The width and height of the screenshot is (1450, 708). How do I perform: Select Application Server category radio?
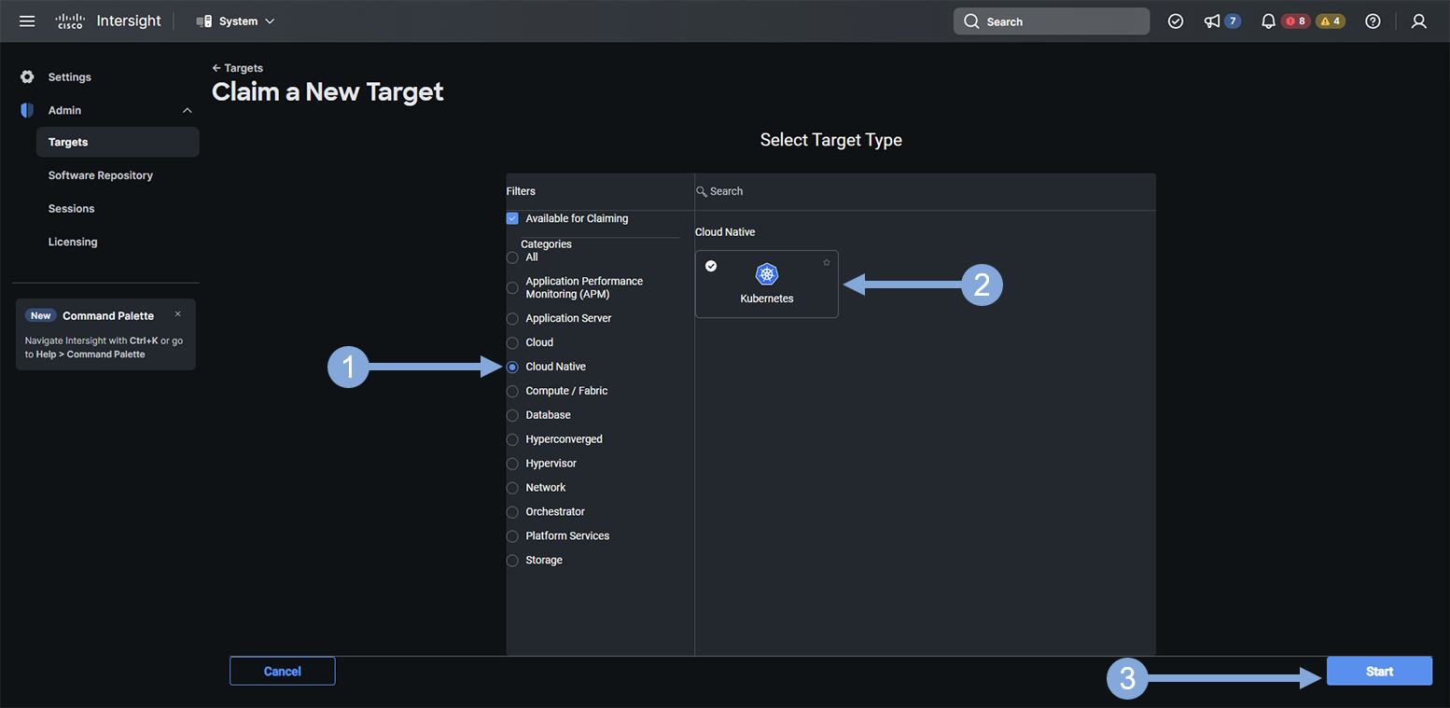512,318
